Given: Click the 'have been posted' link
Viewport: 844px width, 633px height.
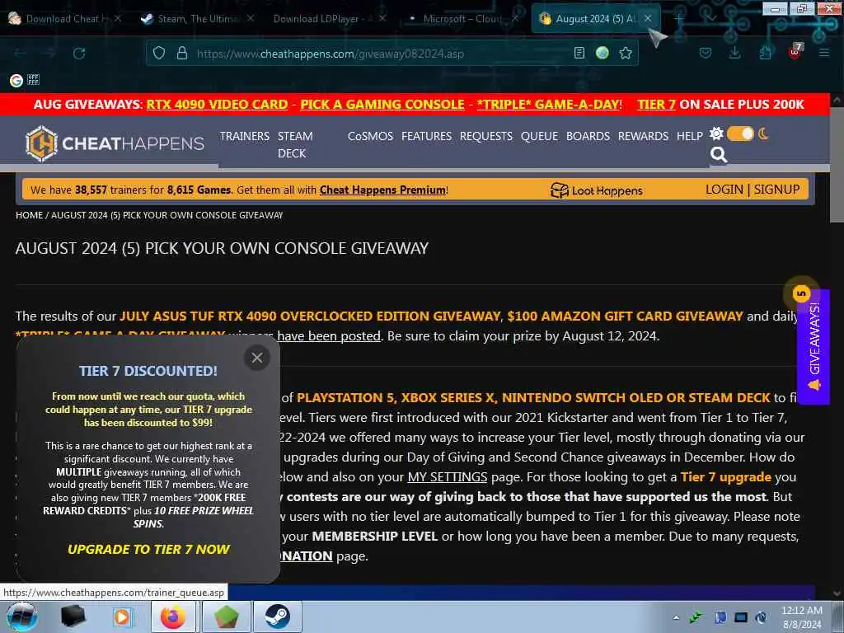Looking at the screenshot, I should (x=329, y=336).
